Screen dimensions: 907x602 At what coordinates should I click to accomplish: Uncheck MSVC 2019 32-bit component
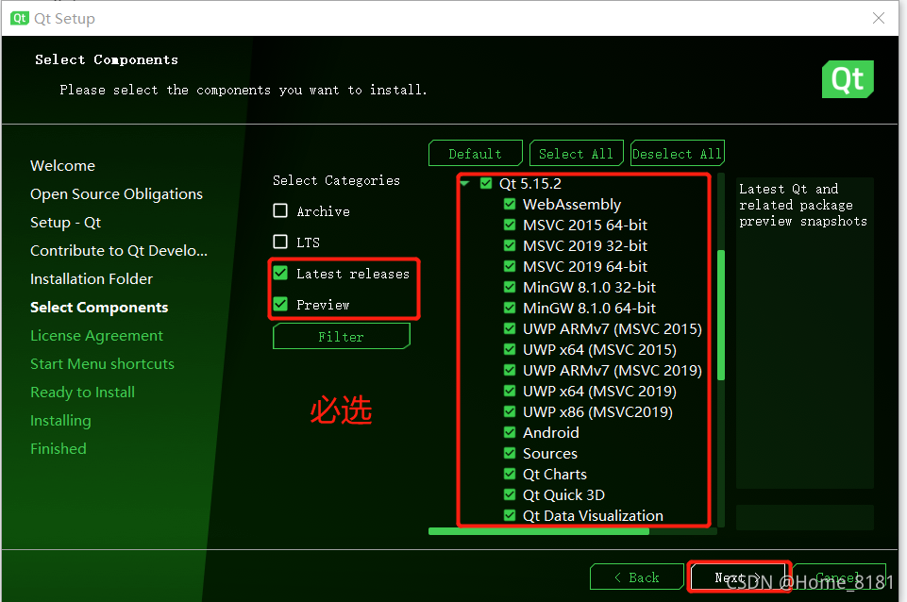click(x=510, y=245)
